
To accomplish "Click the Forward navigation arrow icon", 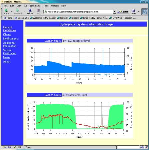I will 17,10.
